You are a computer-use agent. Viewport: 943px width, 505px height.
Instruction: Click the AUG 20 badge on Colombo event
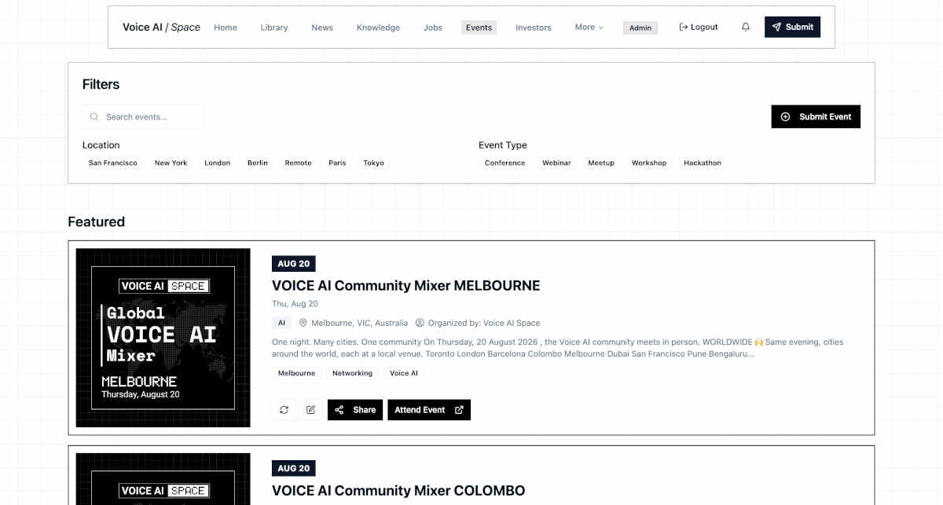(294, 468)
